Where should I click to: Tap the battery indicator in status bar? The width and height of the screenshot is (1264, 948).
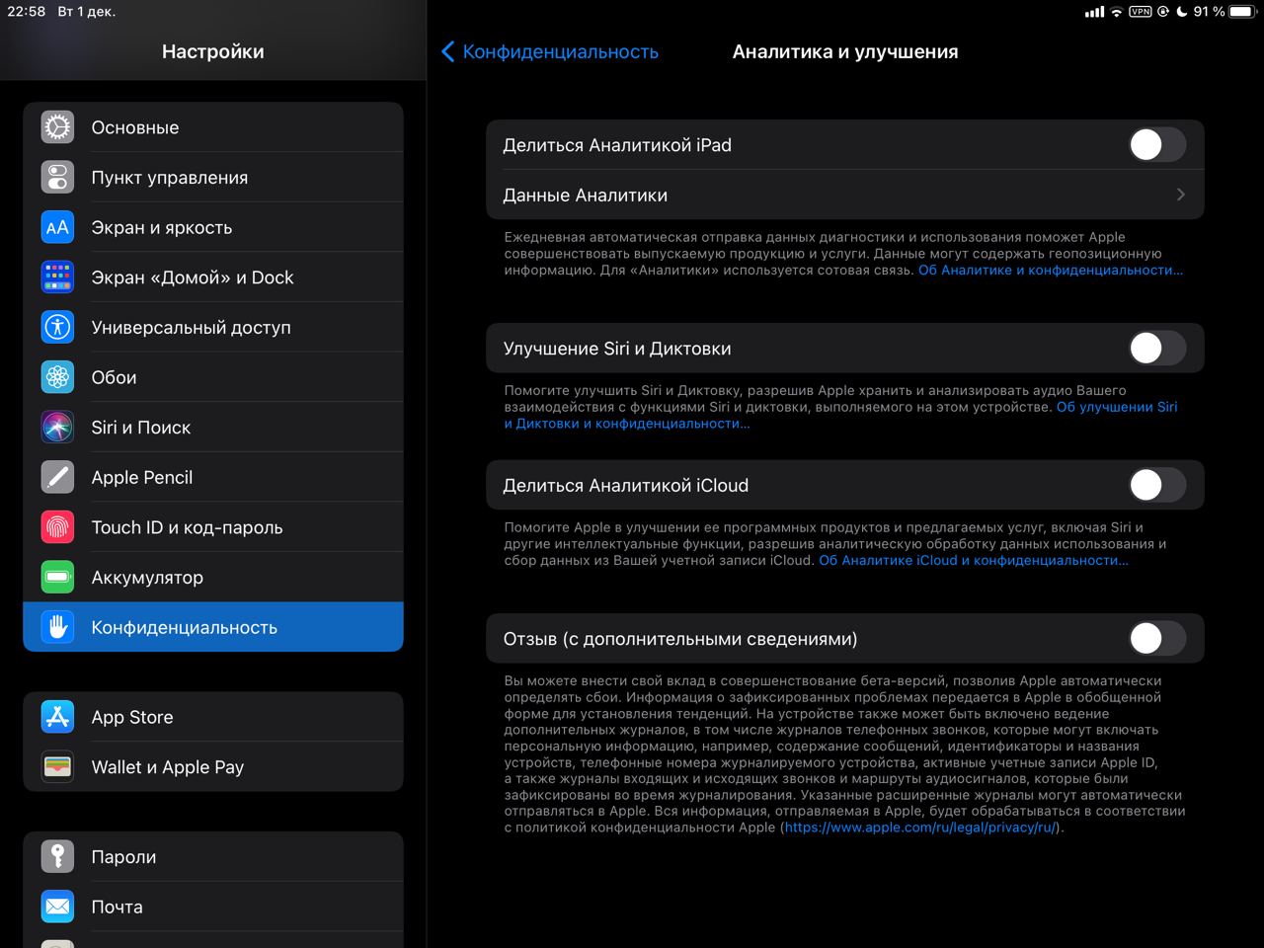click(1242, 12)
